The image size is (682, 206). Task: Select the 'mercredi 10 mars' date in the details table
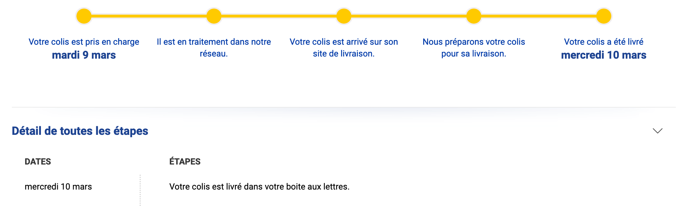(58, 187)
